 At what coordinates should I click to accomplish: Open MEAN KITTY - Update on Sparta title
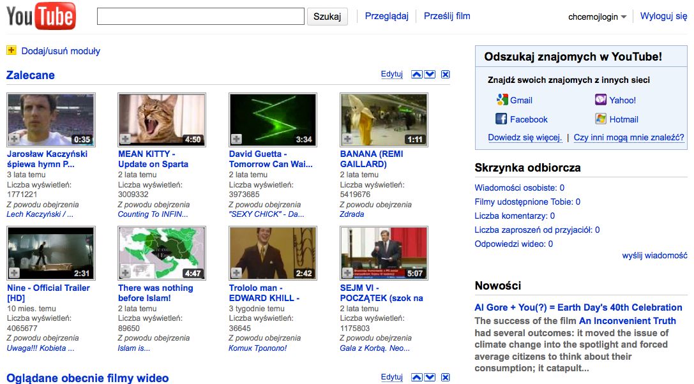click(153, 159)
